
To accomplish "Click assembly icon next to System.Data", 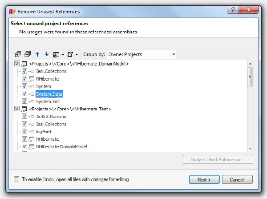I will coord(31,94).
